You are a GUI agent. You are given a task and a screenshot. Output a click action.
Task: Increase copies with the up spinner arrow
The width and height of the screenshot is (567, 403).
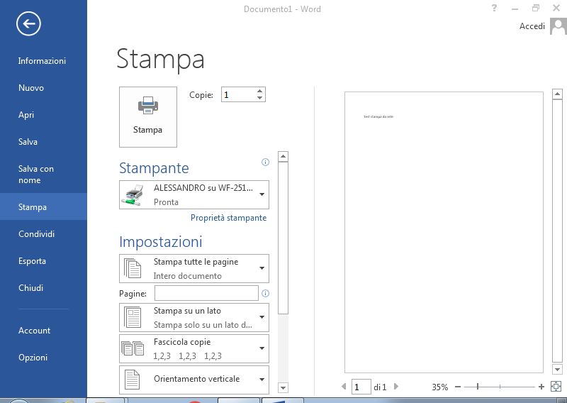259,92
